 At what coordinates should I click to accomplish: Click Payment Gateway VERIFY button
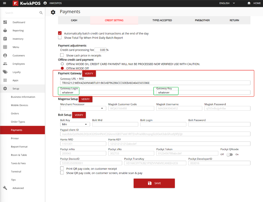click(89, 74)
